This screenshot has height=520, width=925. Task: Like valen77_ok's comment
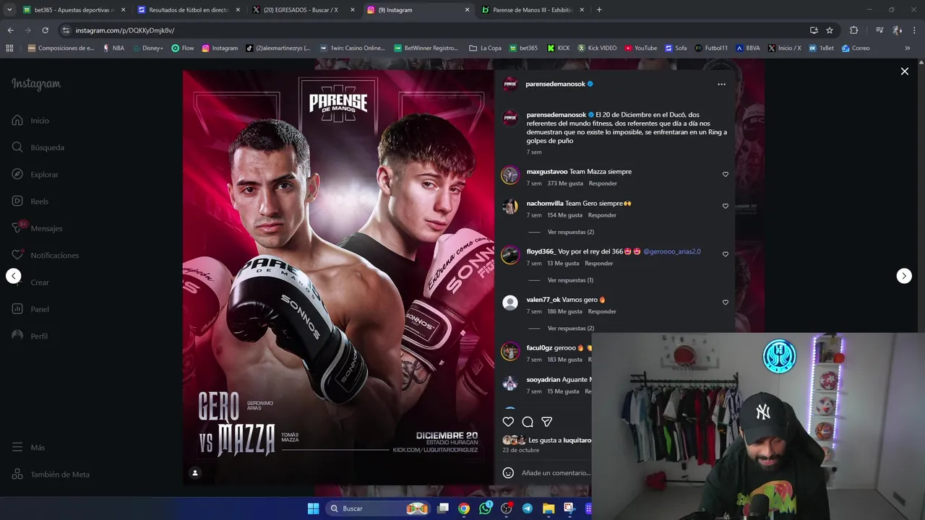tap(726, 303)
